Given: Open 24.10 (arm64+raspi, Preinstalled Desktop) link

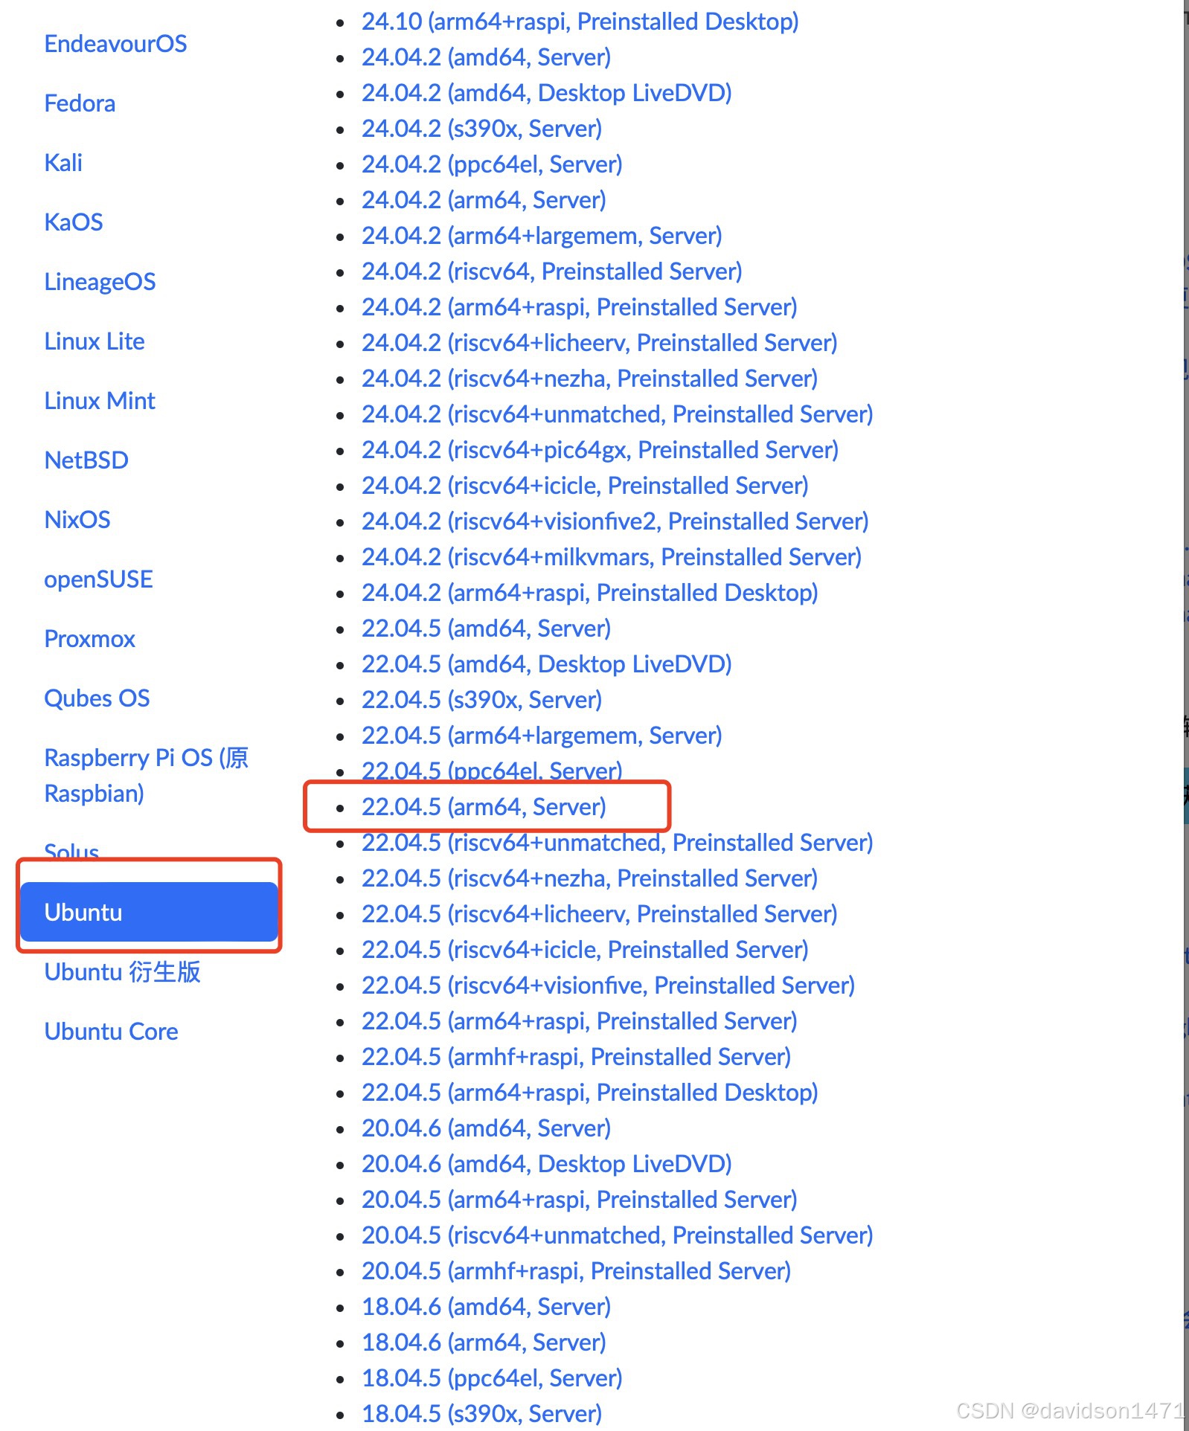Looking at the screenshot, I should coord(580,22).
